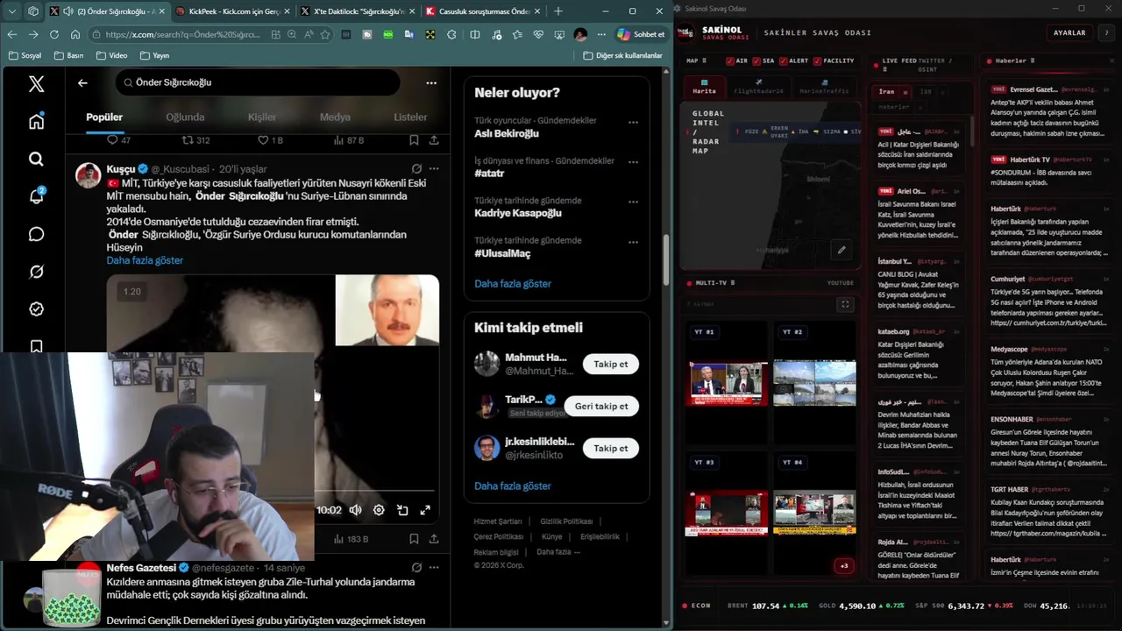1122x631 pixels.
Task: Click the pencil edit icon on Sakinol map
Action: 841,250
